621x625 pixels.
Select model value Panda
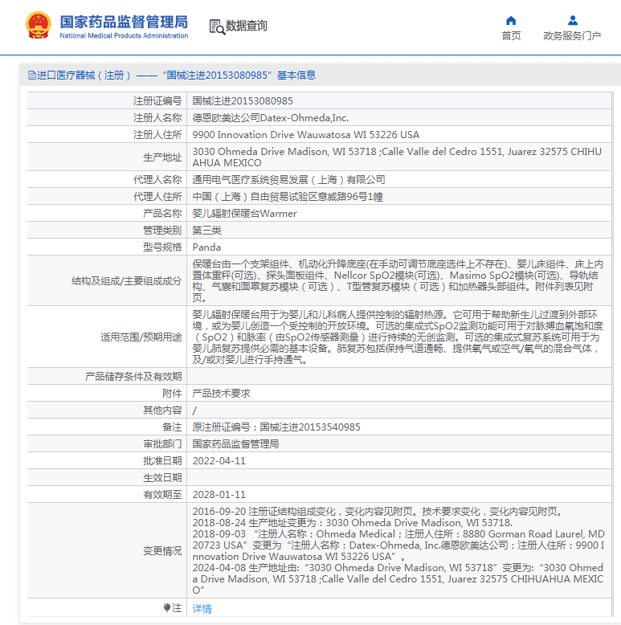206,247
